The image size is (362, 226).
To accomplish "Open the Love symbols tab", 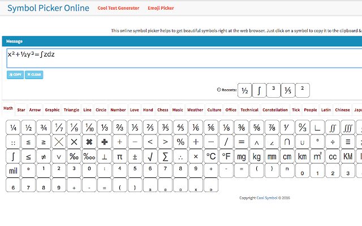I will pos(135,110).
